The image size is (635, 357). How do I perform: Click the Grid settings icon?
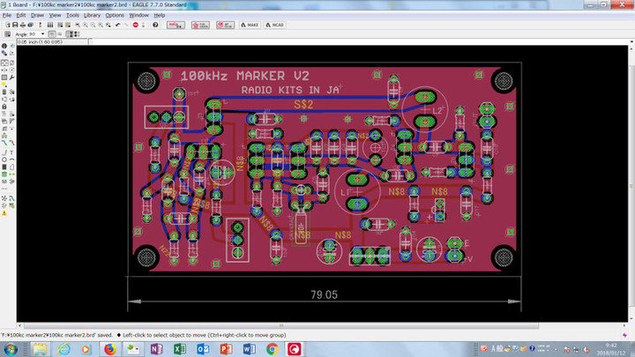pos(5,34)
